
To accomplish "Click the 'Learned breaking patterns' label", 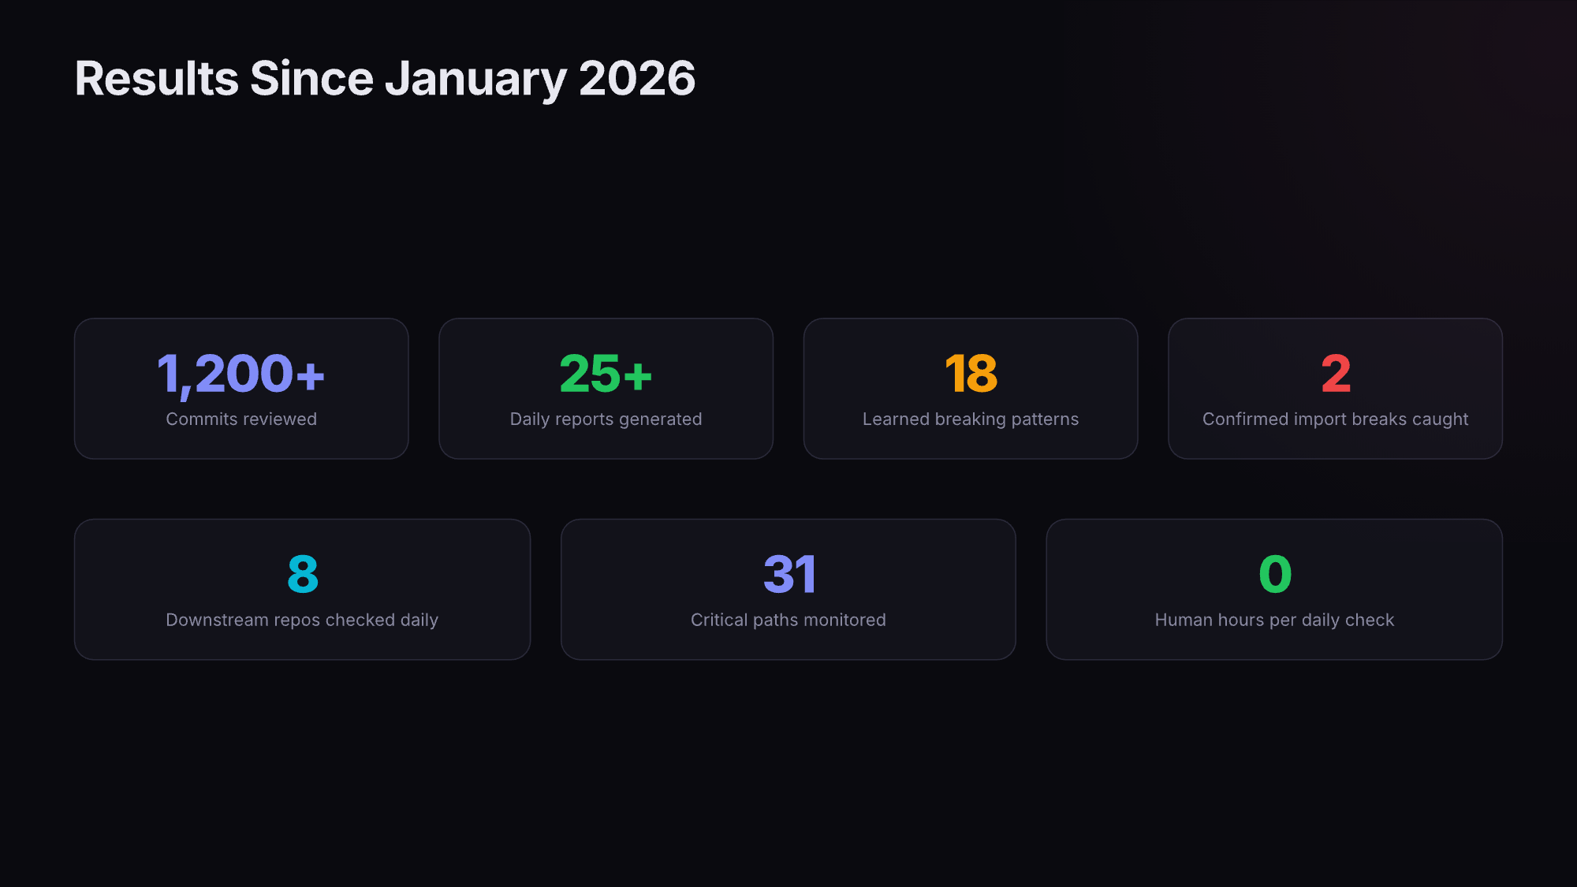I will (971, 419).
